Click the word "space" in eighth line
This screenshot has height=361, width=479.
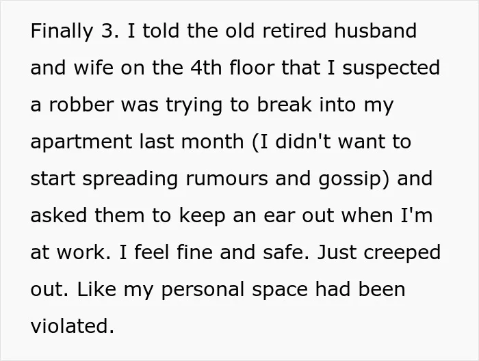click(280, 291)
